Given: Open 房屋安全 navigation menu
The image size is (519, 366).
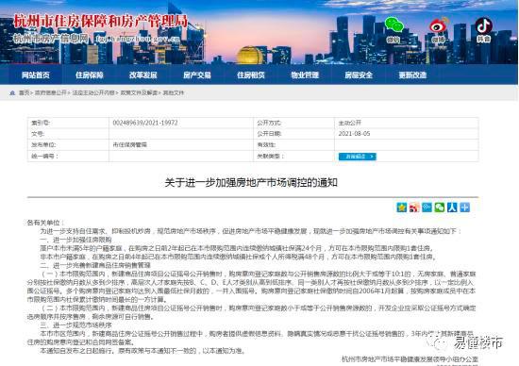Looking at the screenshot, I should 359,75.
